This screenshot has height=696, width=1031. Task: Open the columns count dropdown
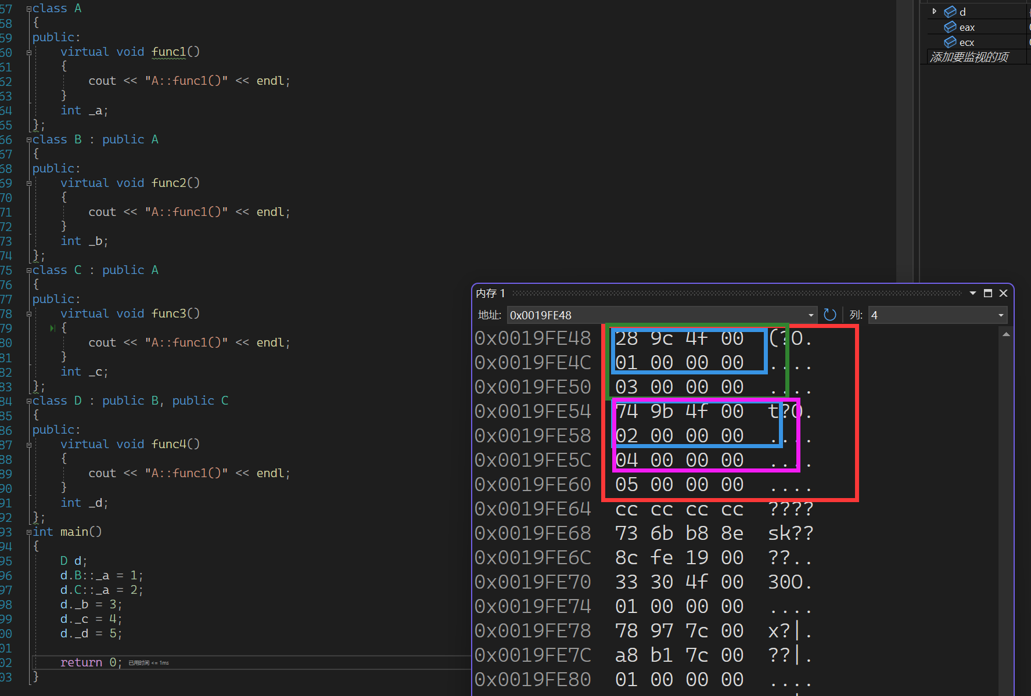(1001, 315)
